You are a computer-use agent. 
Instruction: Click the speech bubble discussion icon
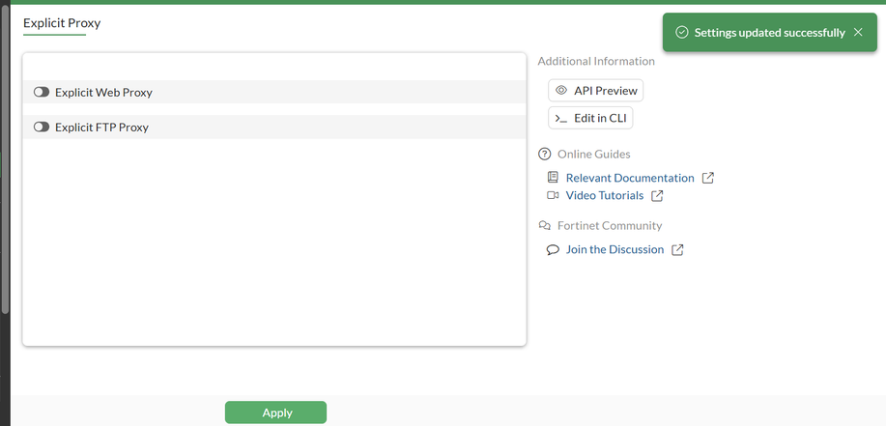553,249
